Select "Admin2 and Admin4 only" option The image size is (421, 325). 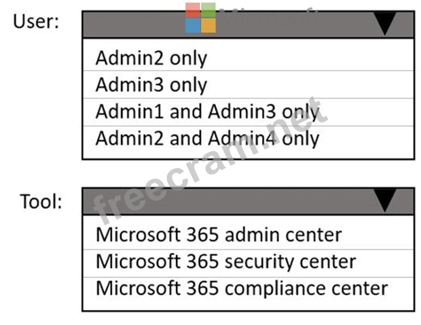click(207, 138)
